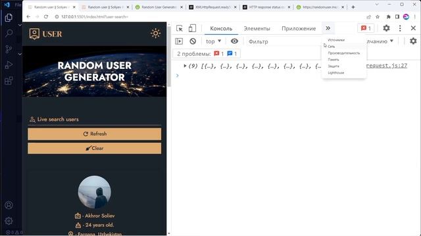421x236 pixels.
Task: Share this page icon in address bar
Action: pyautogui.click(x=368, y=16)
